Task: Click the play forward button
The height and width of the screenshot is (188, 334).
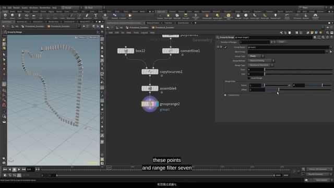Action: coord(19,169)
